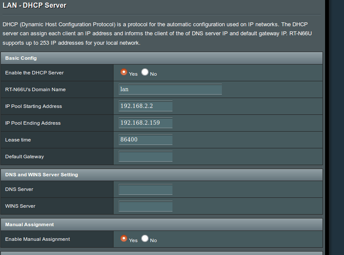
Task: Enable Manual Assignment by choosing Yes
Action: point(124,238)
